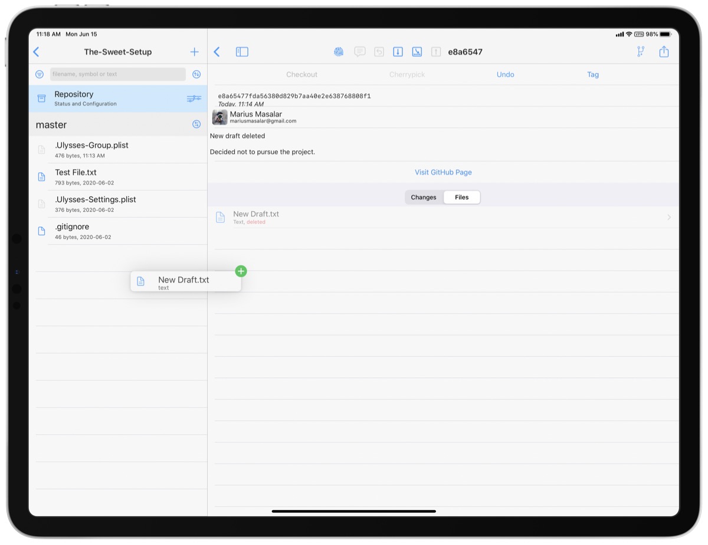The height and width of the screenshot is (545, 708).
Task: Tap the Checkout action
Action: pos(302,74)
